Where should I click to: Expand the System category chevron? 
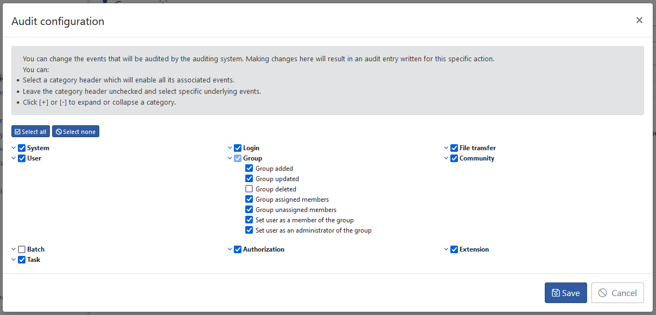point(14,148)
